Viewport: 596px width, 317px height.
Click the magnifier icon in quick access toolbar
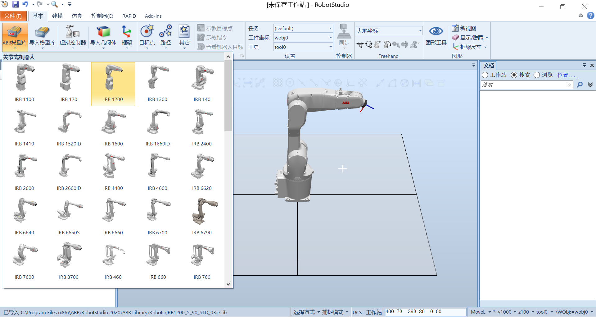[x=55, y=4]
